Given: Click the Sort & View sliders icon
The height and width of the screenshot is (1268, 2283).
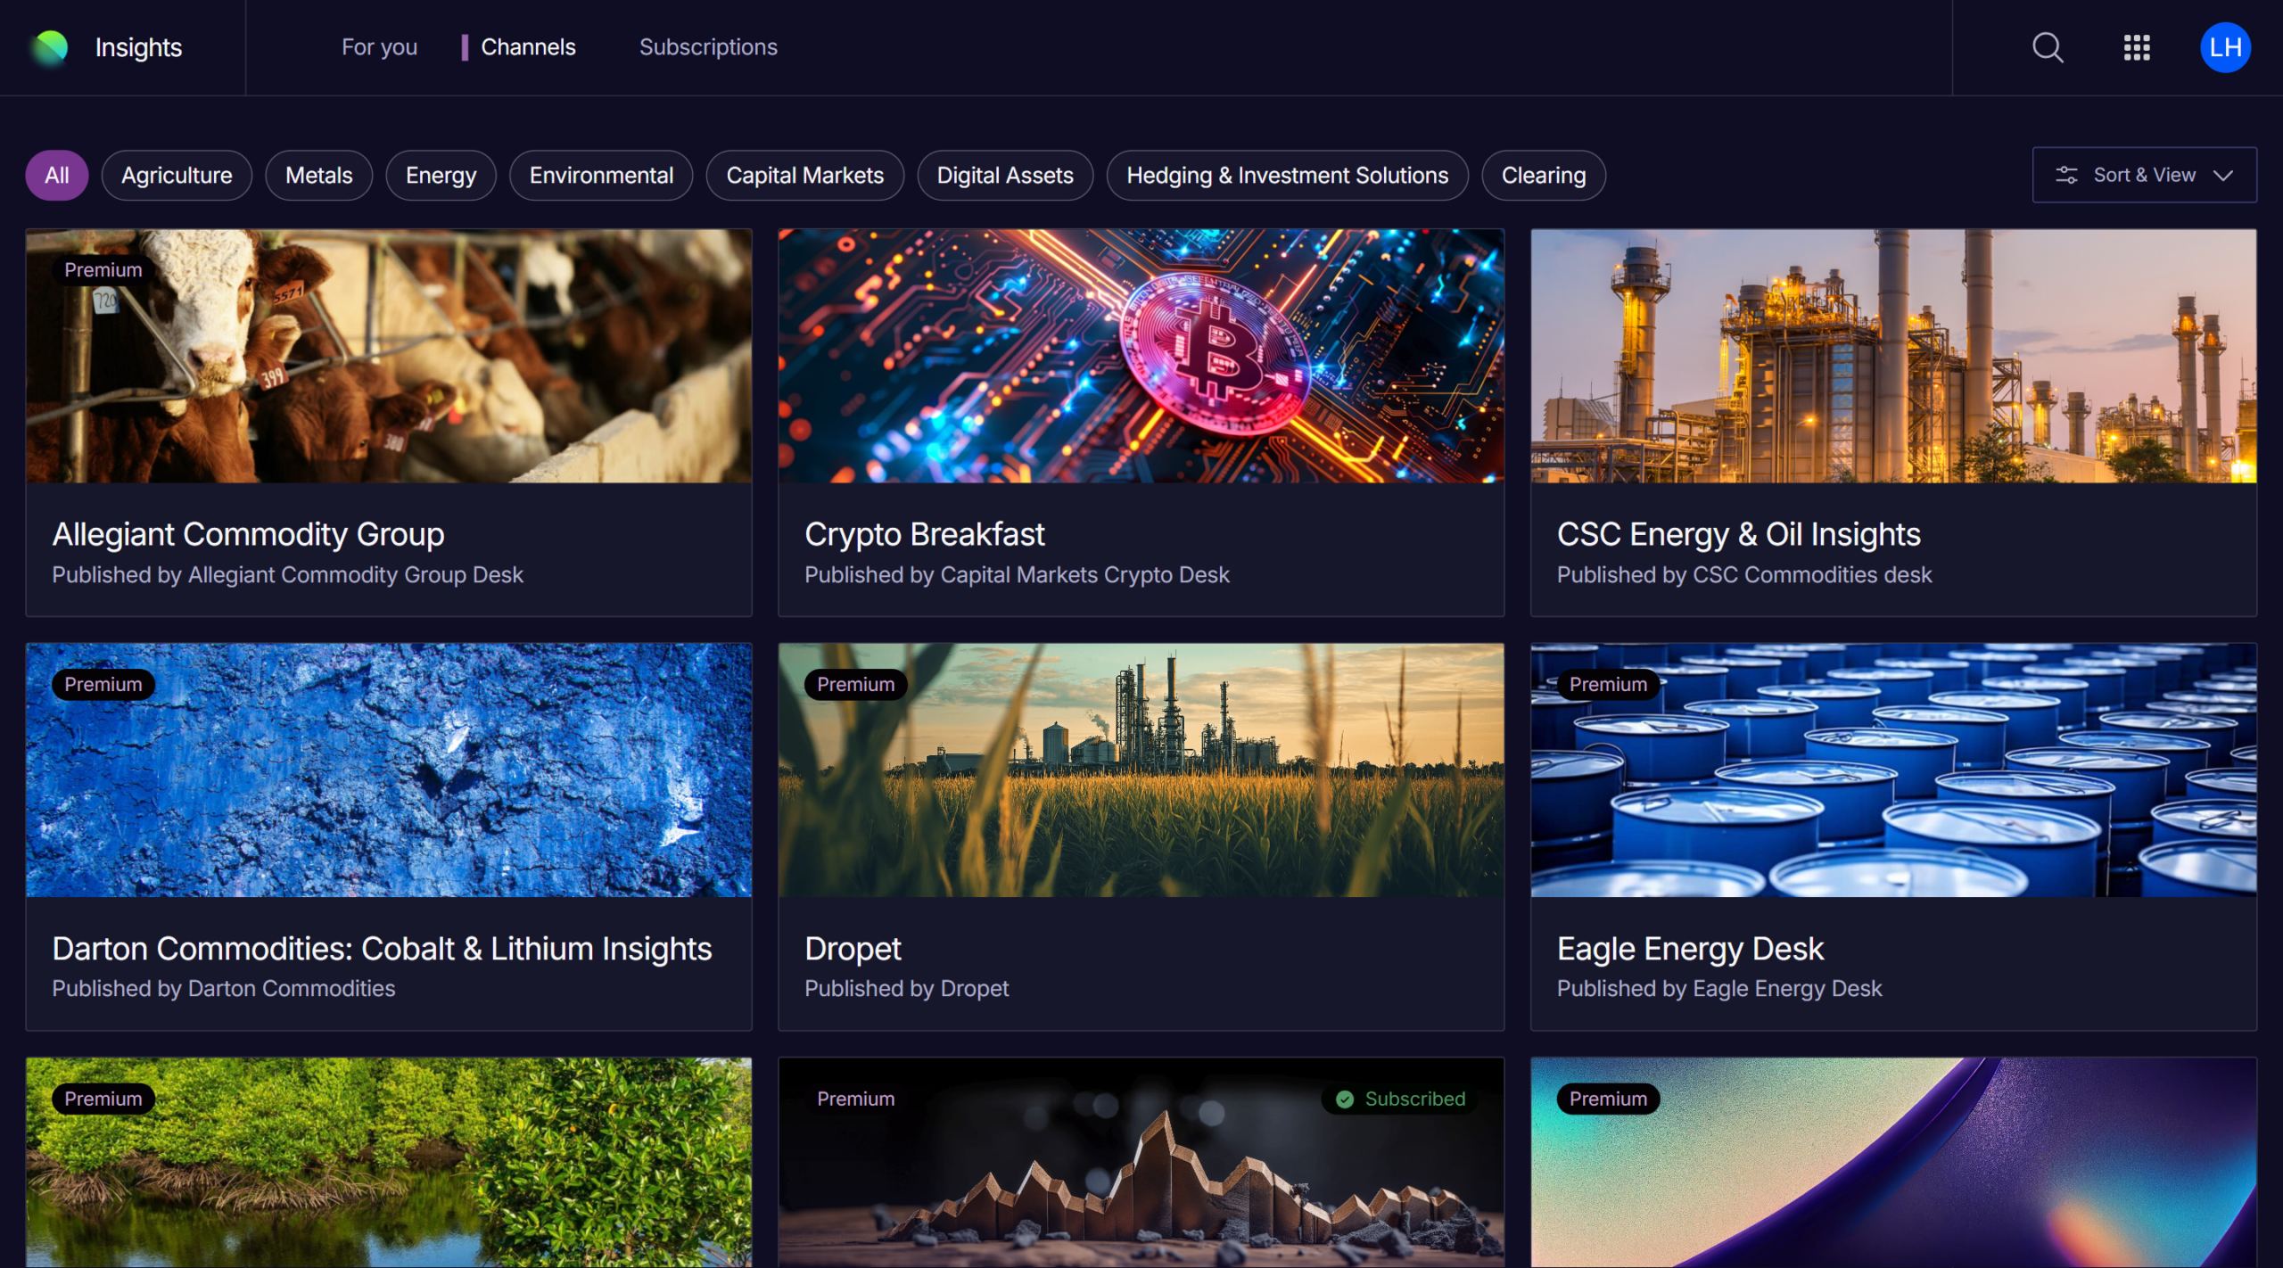Looking at the screenshot, I should (x=2066, y=175).
